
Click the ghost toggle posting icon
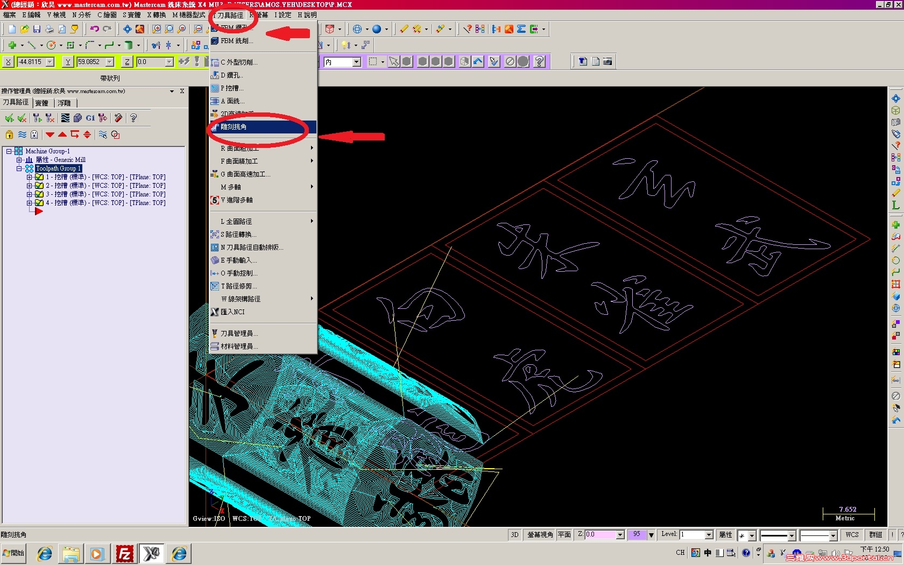(x=34, y=135)
